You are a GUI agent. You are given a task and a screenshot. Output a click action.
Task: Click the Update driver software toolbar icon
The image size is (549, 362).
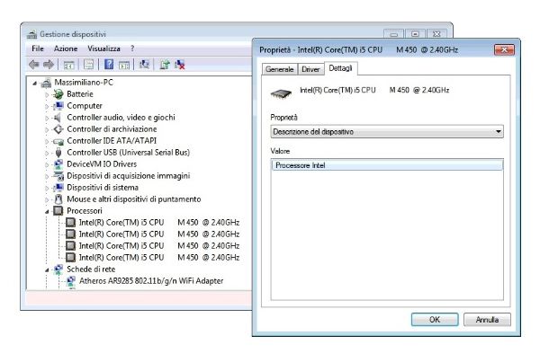pos(165,65)
